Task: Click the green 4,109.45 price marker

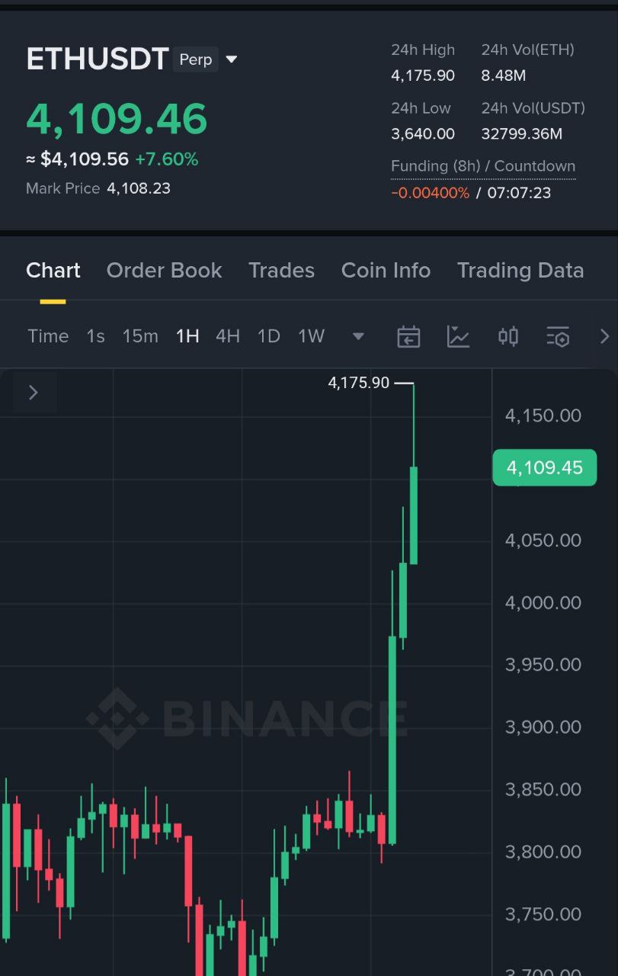Action: point(544,467)
